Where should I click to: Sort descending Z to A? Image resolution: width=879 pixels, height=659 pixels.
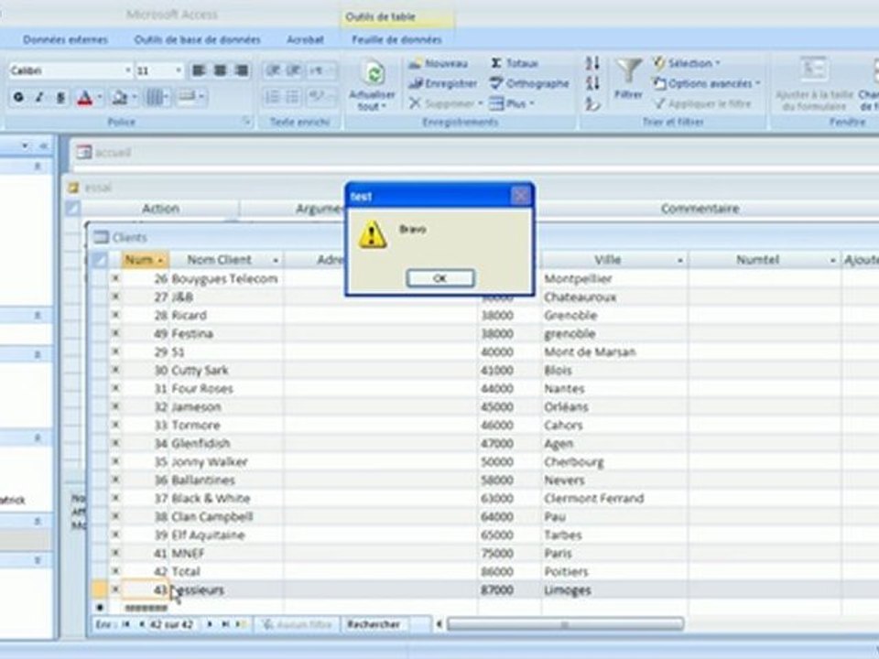tap(592, 83)
